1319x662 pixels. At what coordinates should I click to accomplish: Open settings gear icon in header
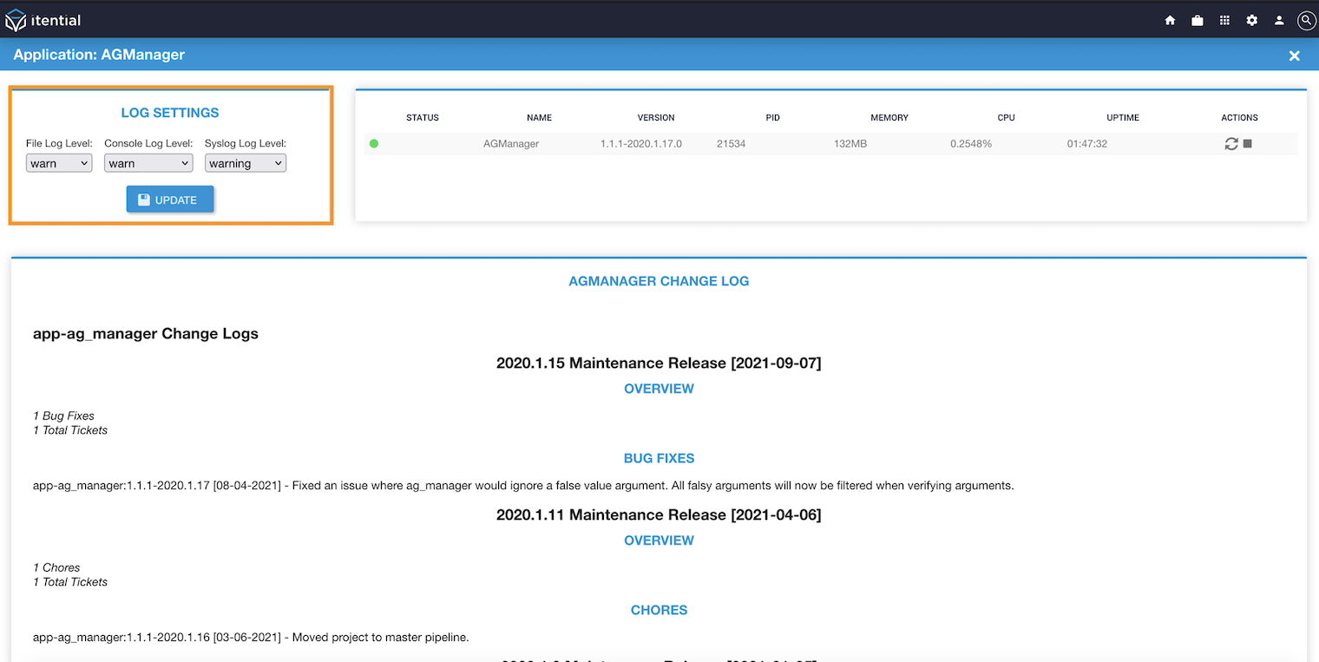1252,20
